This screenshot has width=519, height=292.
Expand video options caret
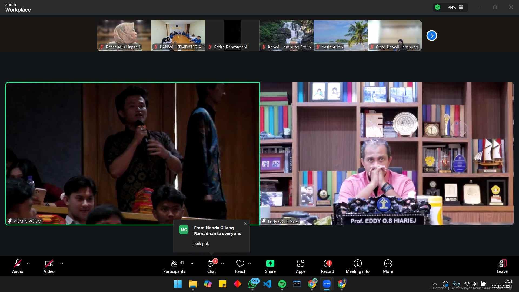[x=62, y=263]
